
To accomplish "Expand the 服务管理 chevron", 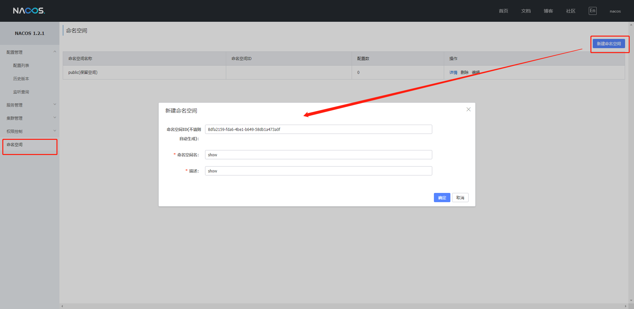I will click(x=55, y=105).
